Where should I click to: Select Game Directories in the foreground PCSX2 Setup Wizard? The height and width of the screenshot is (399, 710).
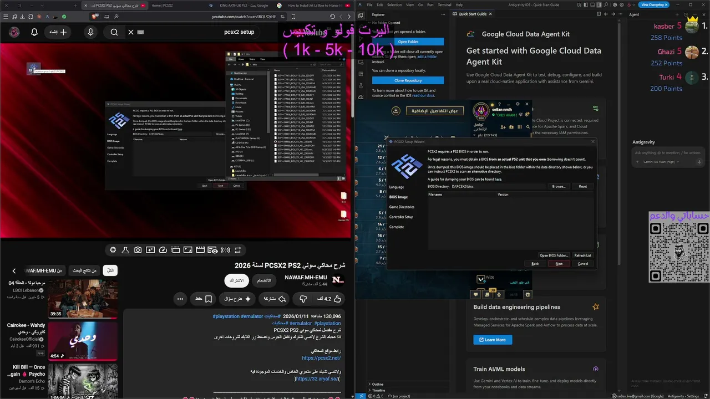point(402,207)
